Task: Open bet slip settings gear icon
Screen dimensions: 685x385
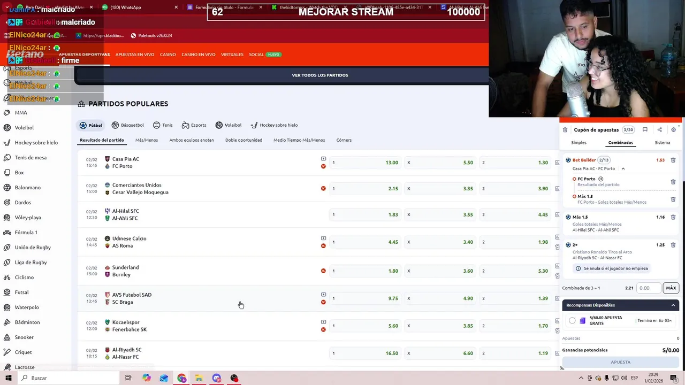Action: point(673,129)
